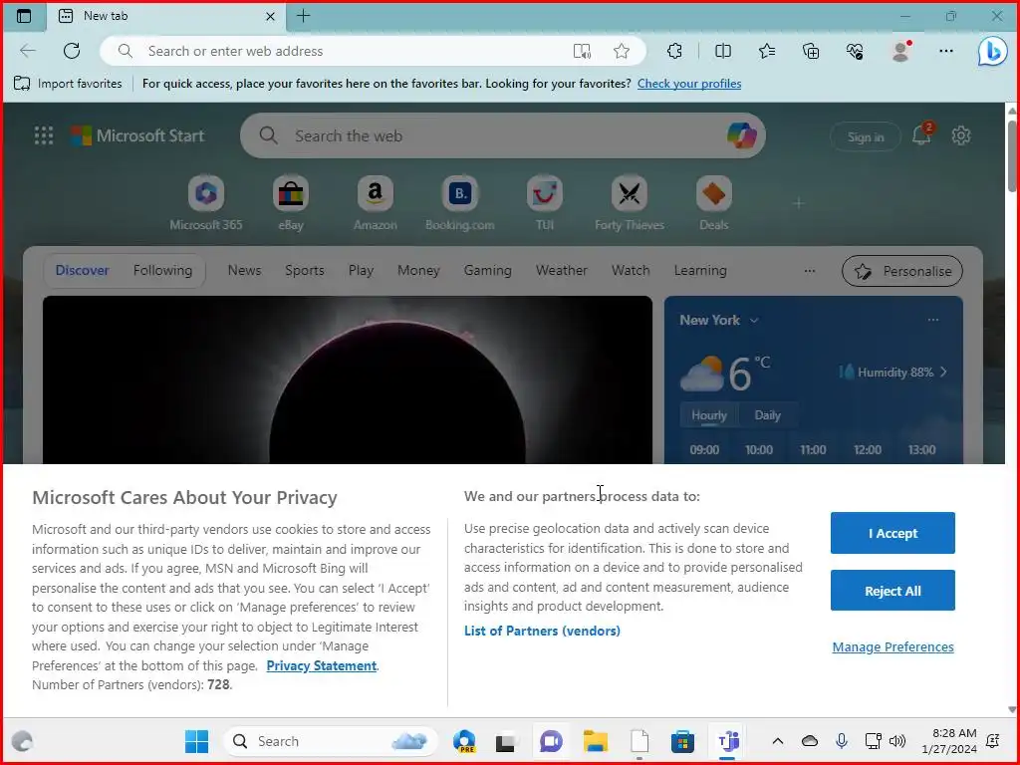Viewport: 1020px width, 765px height.
Task: Open List of Partners (vendors) link
Action: tap(542, 631)
